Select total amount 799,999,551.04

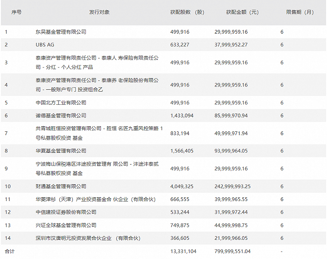233,251
